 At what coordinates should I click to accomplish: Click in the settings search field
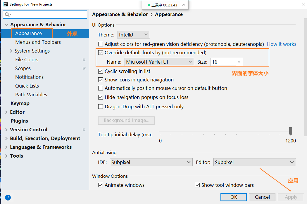coord(45,15)
